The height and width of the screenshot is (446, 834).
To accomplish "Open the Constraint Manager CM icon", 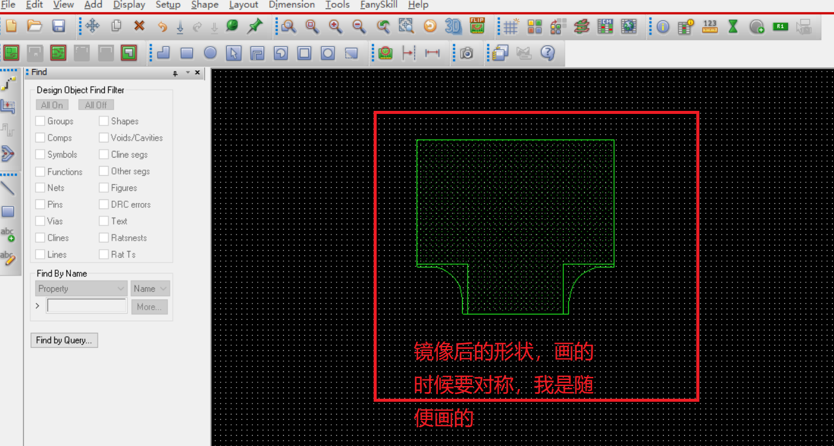I will 605,26.
